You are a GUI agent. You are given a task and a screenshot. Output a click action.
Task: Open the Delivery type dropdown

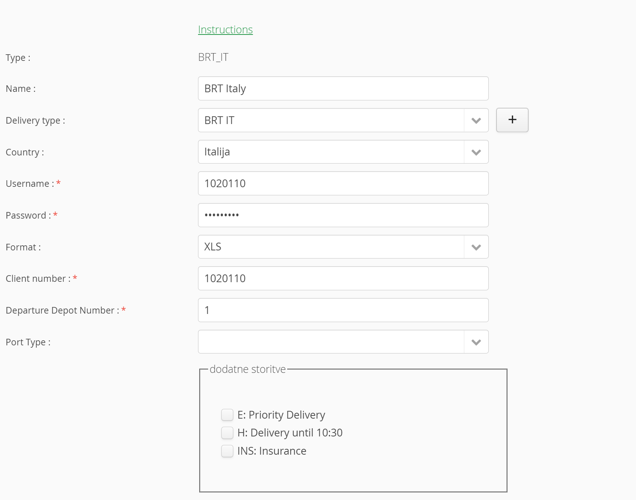pos(343,120)
